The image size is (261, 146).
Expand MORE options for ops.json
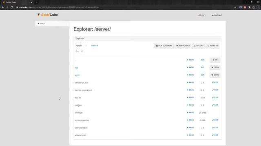tap(190, 105)
